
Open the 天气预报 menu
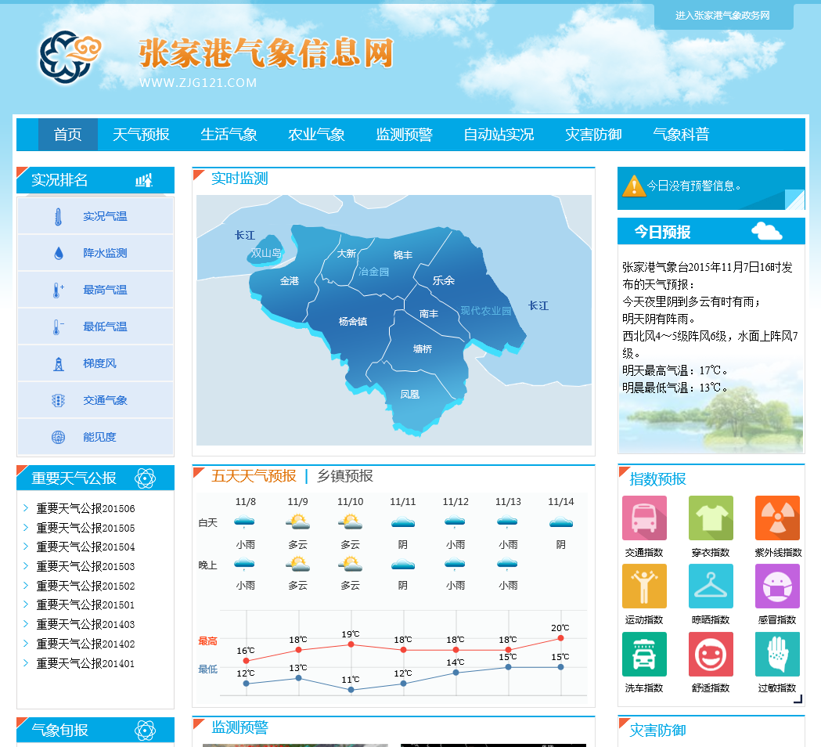[141, 135]
